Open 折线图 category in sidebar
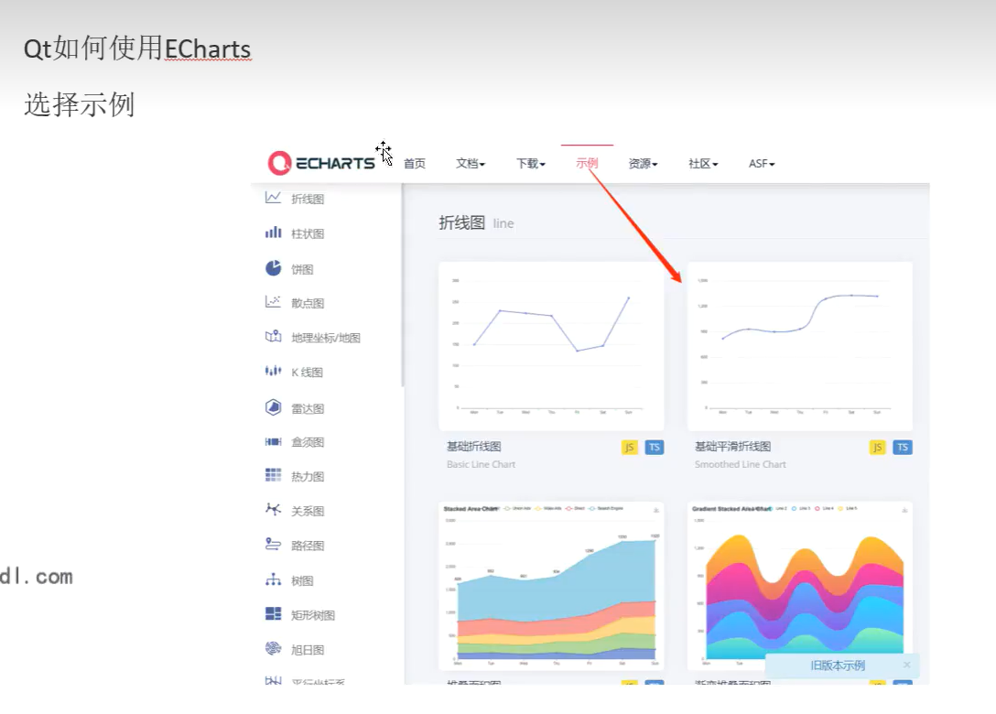 308,200
